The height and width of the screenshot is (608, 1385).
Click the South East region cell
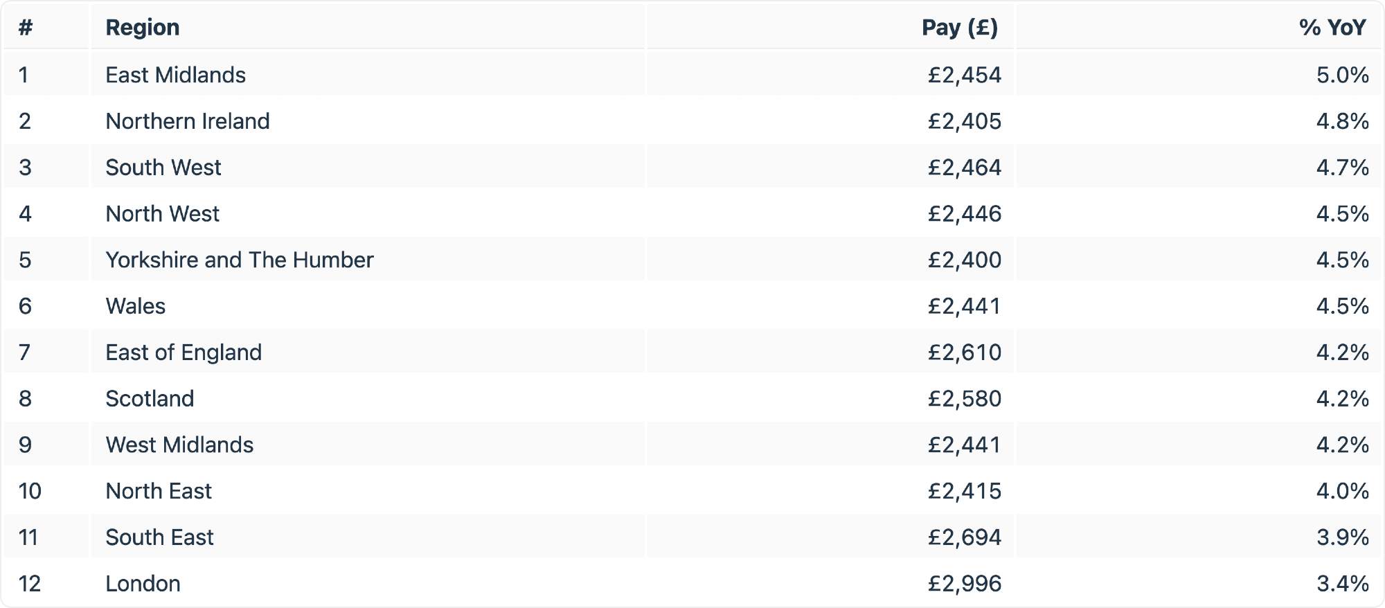point(159,537)
